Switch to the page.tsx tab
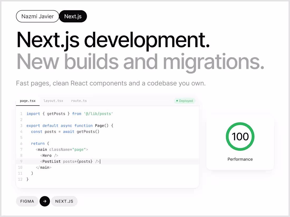The image size is (290, 217). tap(28, 101)
